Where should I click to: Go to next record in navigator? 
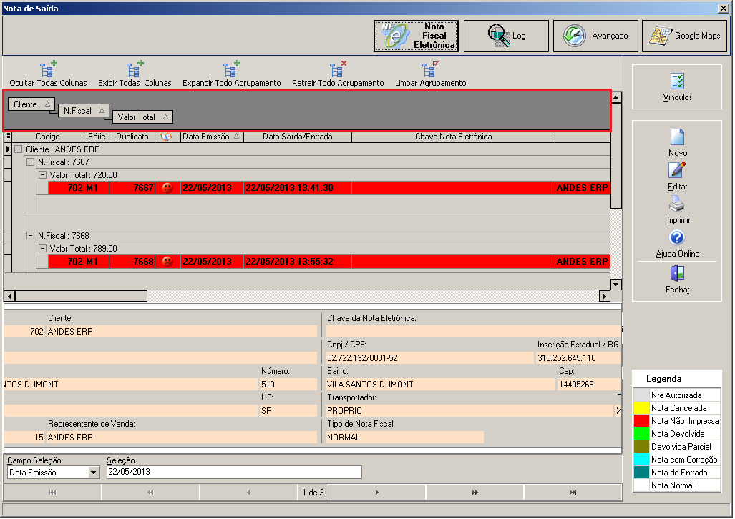377,493
